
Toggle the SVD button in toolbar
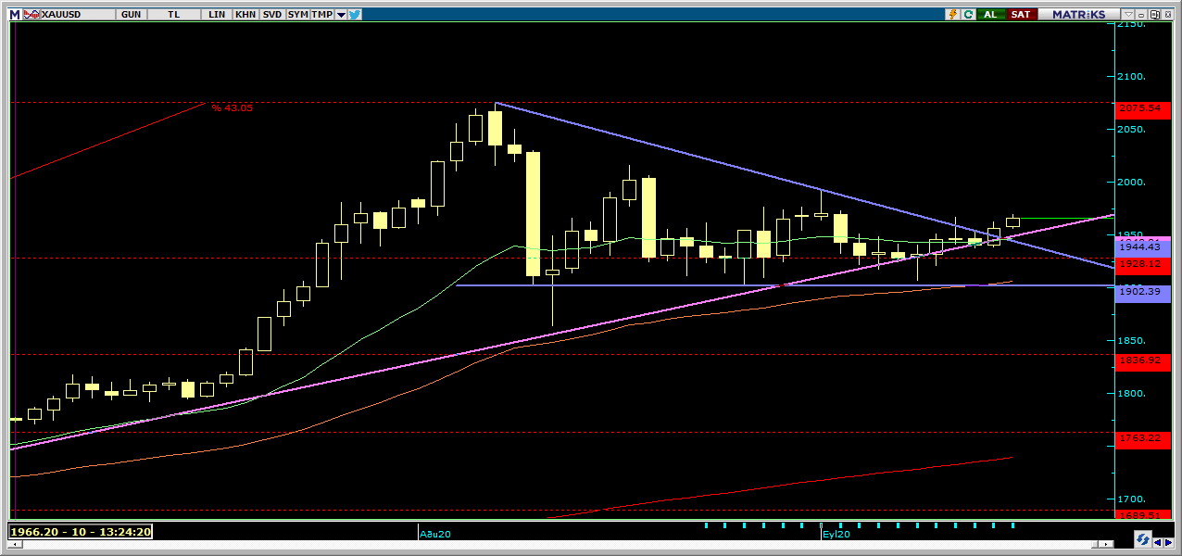pos(272,15)
